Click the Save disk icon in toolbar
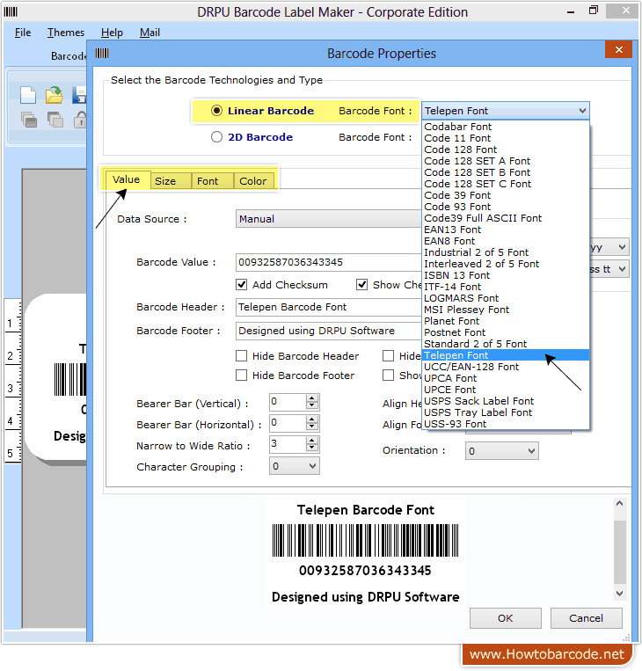Screen dimensions: 642x671 pyautogui.click(x=79, y=95)
